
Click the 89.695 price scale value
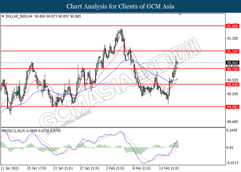(x=232, y=122)
